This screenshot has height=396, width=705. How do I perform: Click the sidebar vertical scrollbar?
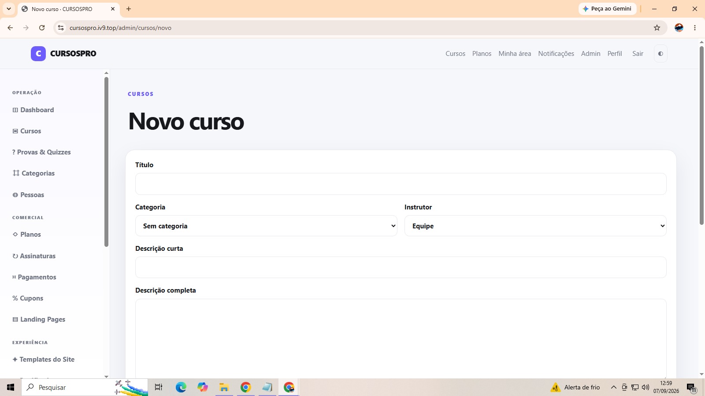pos(106,162)
